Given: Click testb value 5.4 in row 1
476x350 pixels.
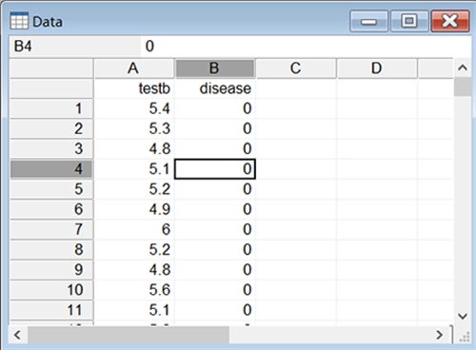Looking at the screenshot, I should pyautogui.click(x=134, y=108).
